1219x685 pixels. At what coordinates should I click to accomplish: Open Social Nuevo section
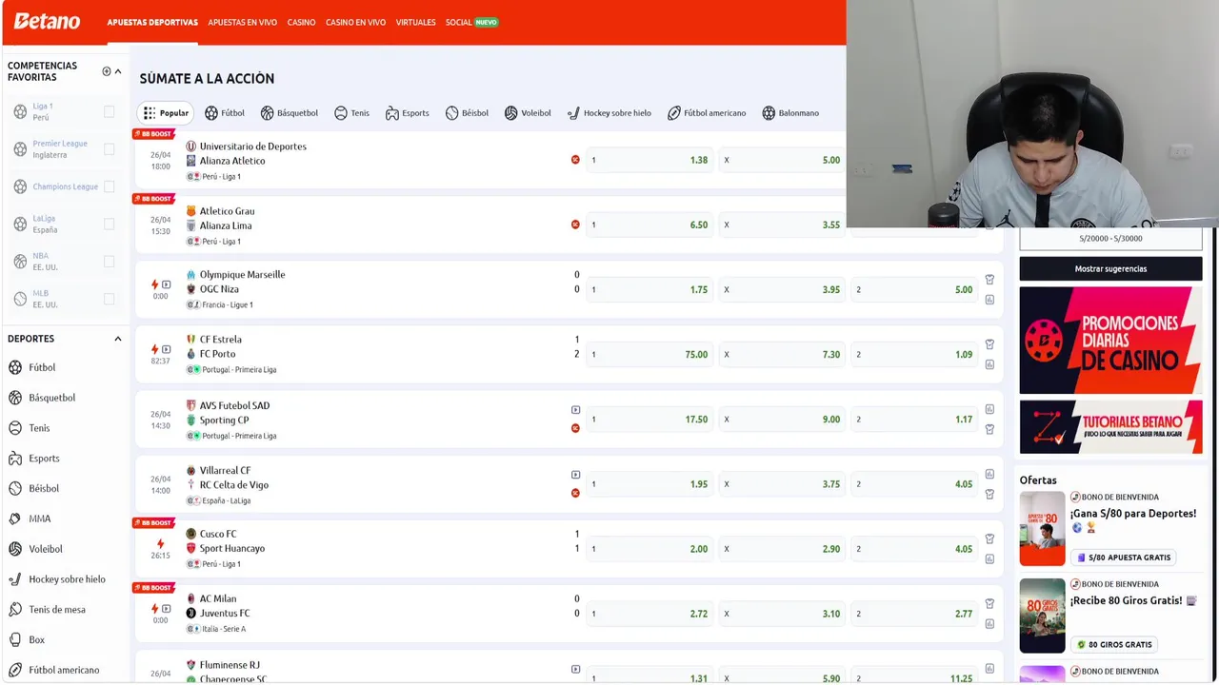472,22
